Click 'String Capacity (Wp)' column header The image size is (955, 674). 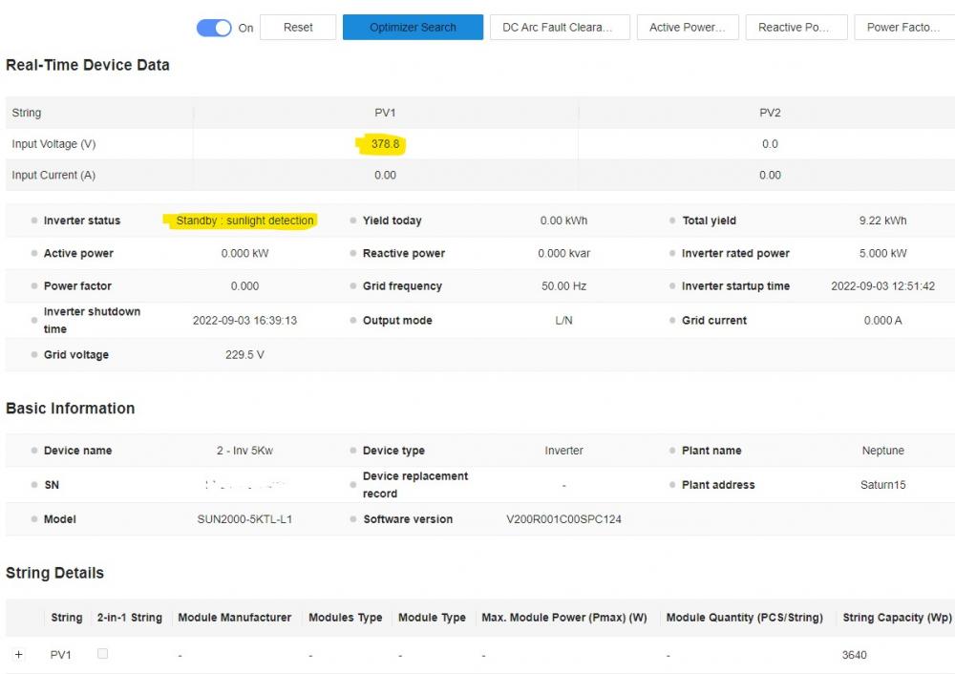click(897, 618)
